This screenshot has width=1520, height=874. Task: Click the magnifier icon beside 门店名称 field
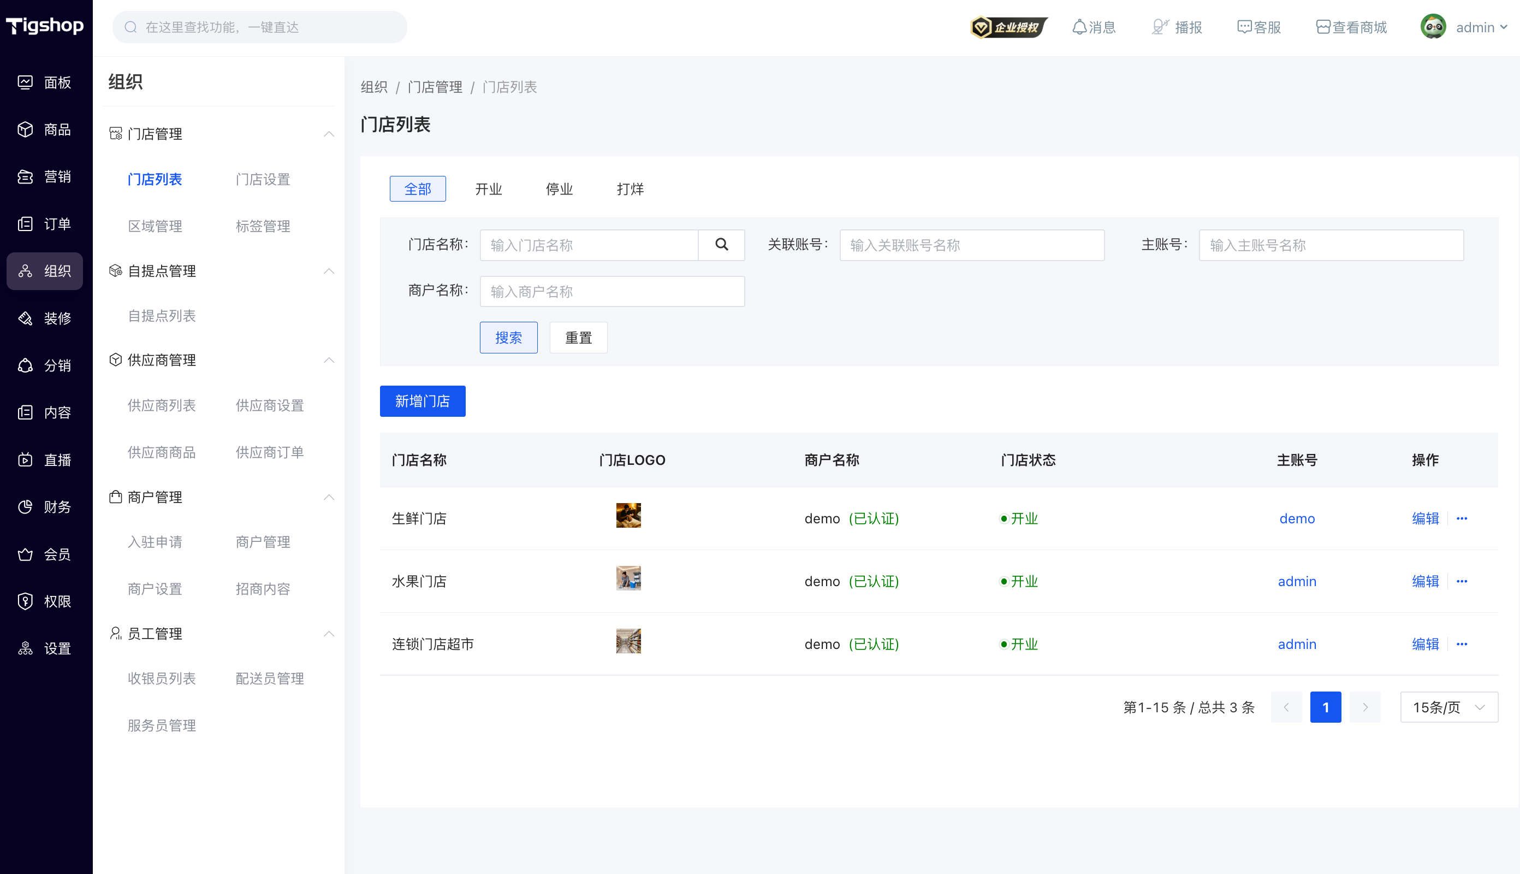(722, 245)
